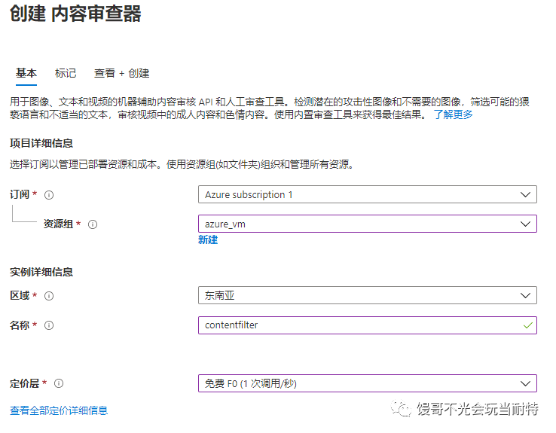
Task: Open the Azure subscription 1 dropdown
Action: pyautogui.click(x=368, y=194)
